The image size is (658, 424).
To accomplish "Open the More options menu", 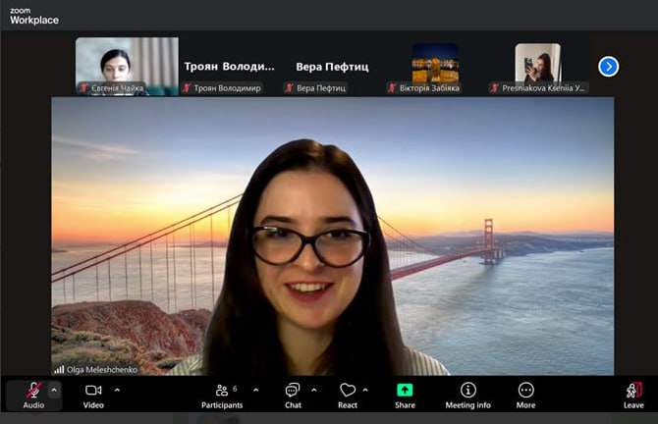I will pos(526,395).
